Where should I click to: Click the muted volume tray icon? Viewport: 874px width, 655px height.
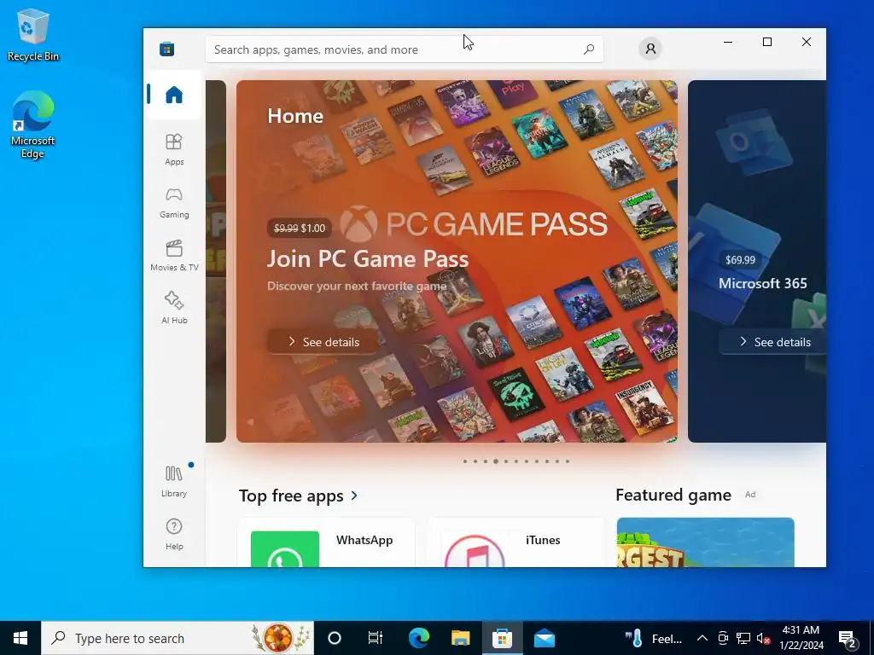[x=763, y=638]
